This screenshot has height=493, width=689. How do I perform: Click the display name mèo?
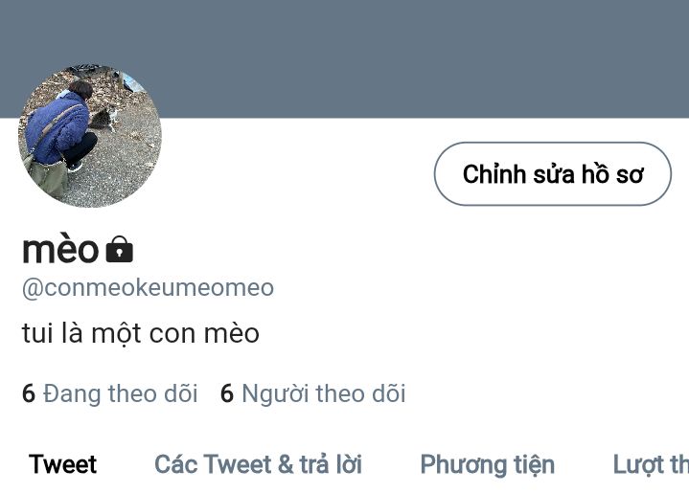(60, 249)
